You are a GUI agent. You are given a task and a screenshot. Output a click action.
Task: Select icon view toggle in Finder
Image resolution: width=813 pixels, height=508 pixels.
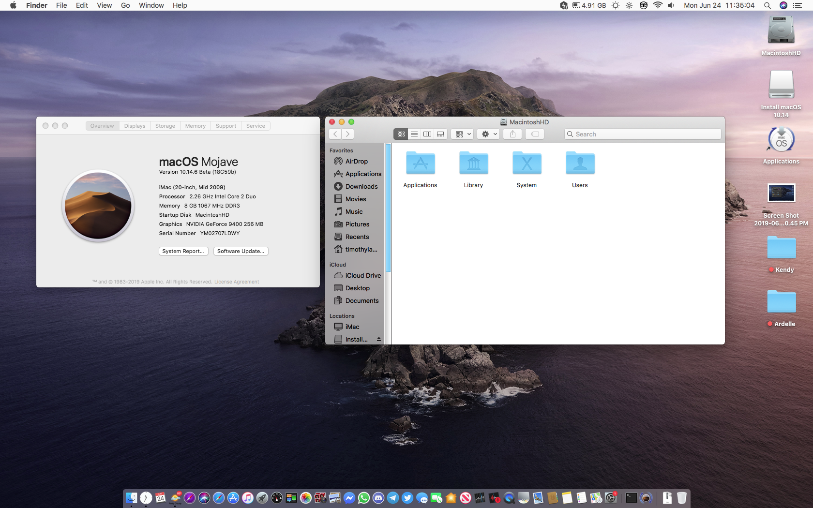pyautogui.click(x=401, y=134)
